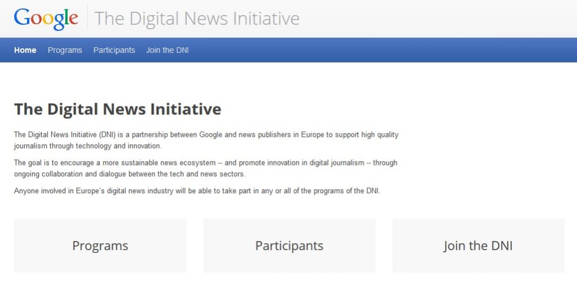Click the paragraph starting "The goal is to encourage"
577x290 pixels.
coord(206,168)
